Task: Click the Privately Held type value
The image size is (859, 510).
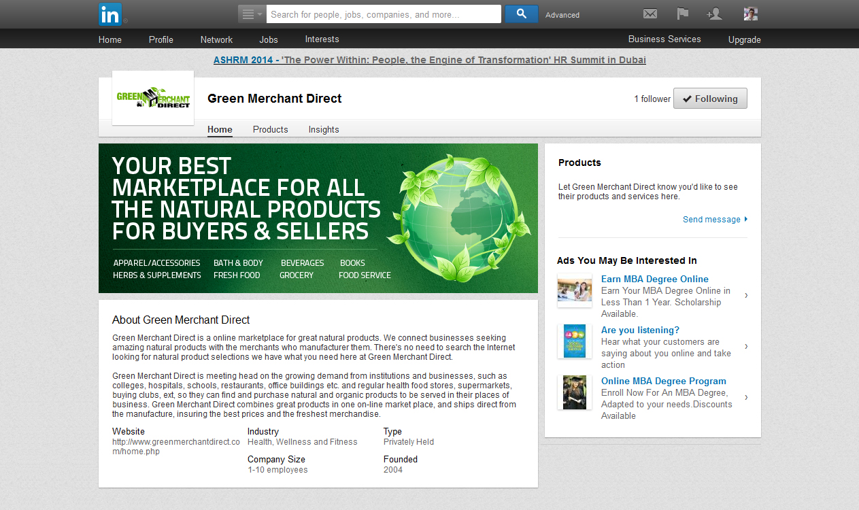Action: click(409, 442)
